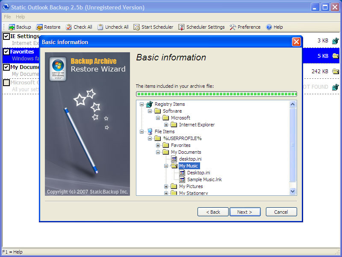Uncheck the IE Settings checkbox

6,36
